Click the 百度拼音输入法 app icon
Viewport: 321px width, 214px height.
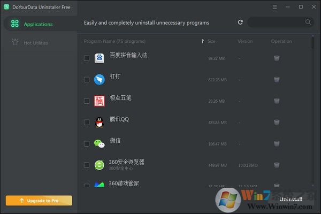[x=100, y=58]
